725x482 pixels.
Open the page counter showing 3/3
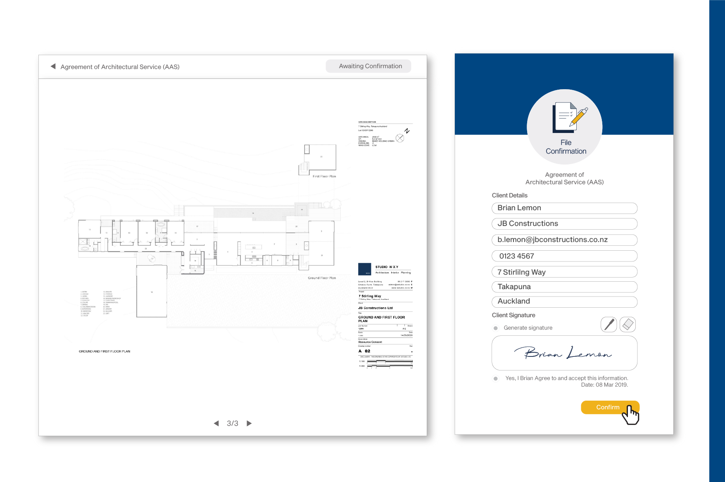click(x=233, y=423)
